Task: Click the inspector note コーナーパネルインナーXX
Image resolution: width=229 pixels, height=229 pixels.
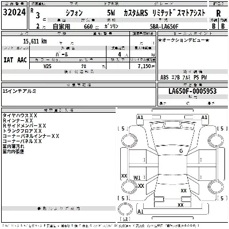Action: tap(31, 136)
